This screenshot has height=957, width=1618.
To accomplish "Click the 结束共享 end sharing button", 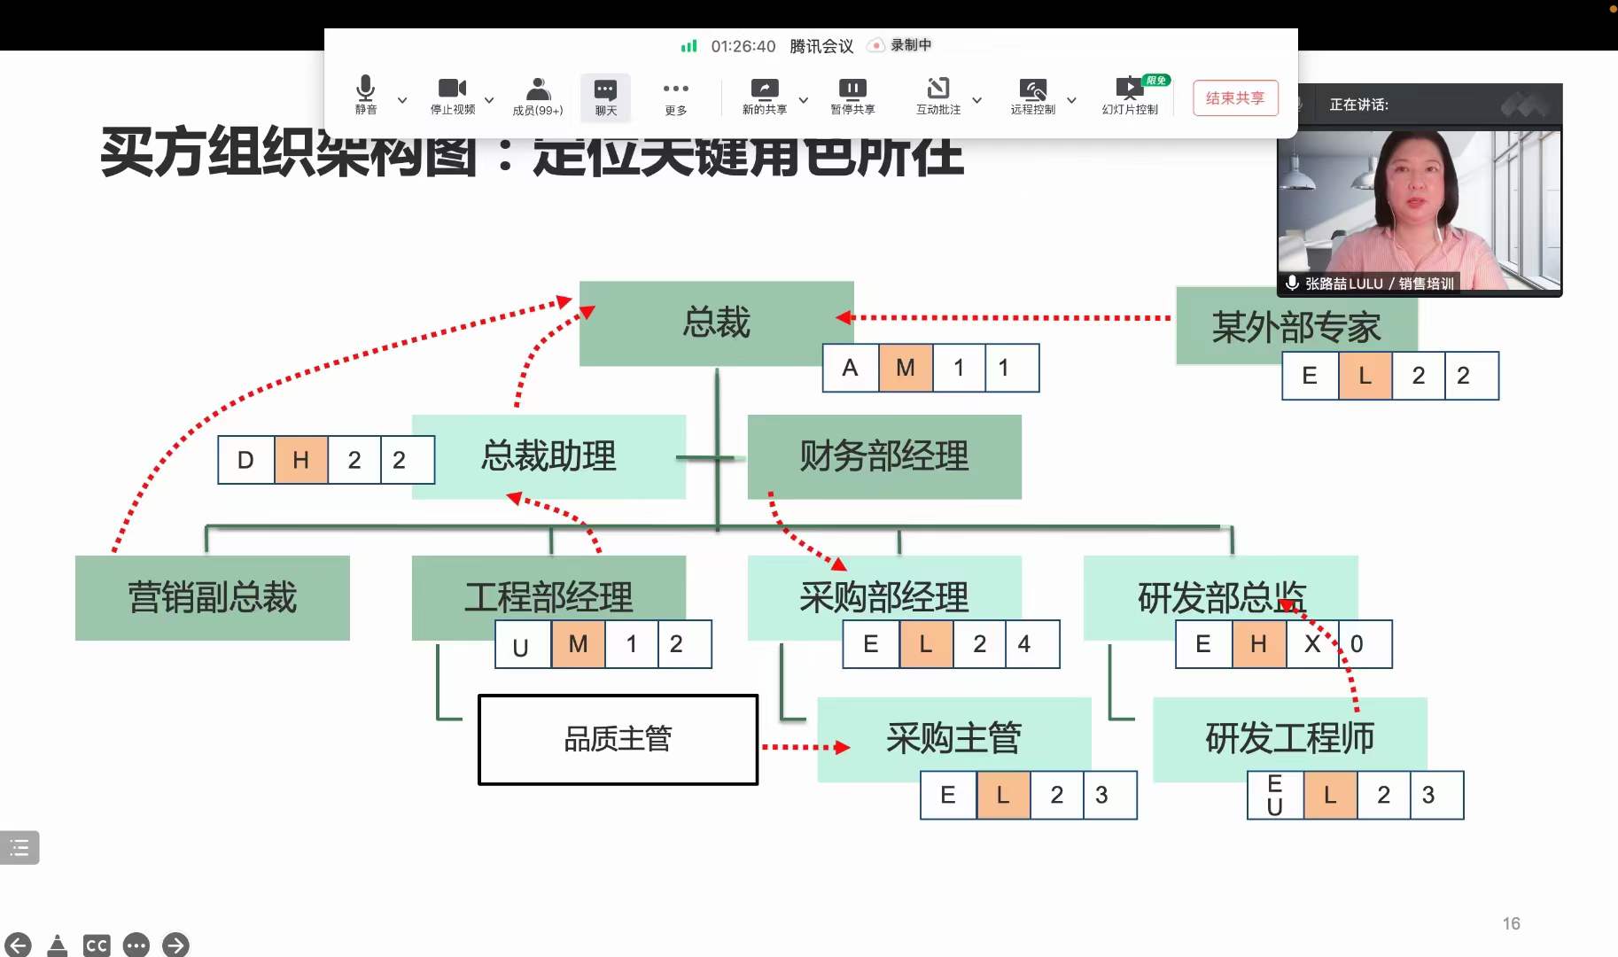I will 1235,97.
